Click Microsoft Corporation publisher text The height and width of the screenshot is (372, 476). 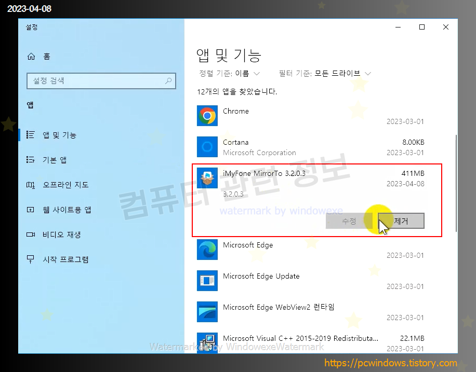(259, 153)
